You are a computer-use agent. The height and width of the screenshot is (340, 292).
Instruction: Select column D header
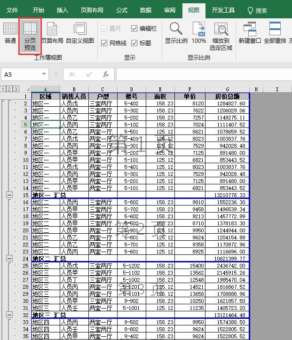pyautogui.click(x=132, y=89)
